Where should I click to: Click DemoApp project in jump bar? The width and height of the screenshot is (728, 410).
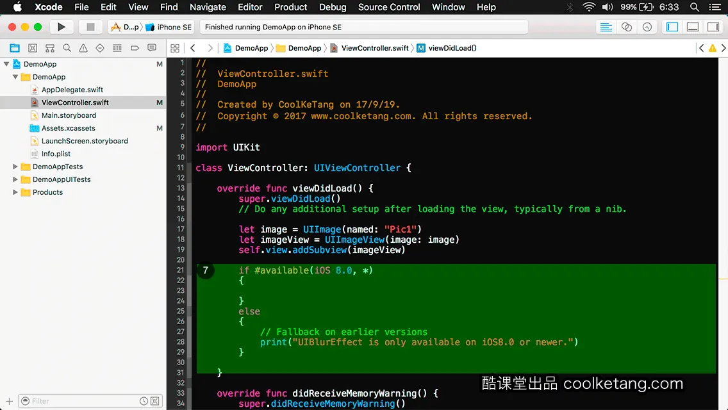[x=246, y=48]
